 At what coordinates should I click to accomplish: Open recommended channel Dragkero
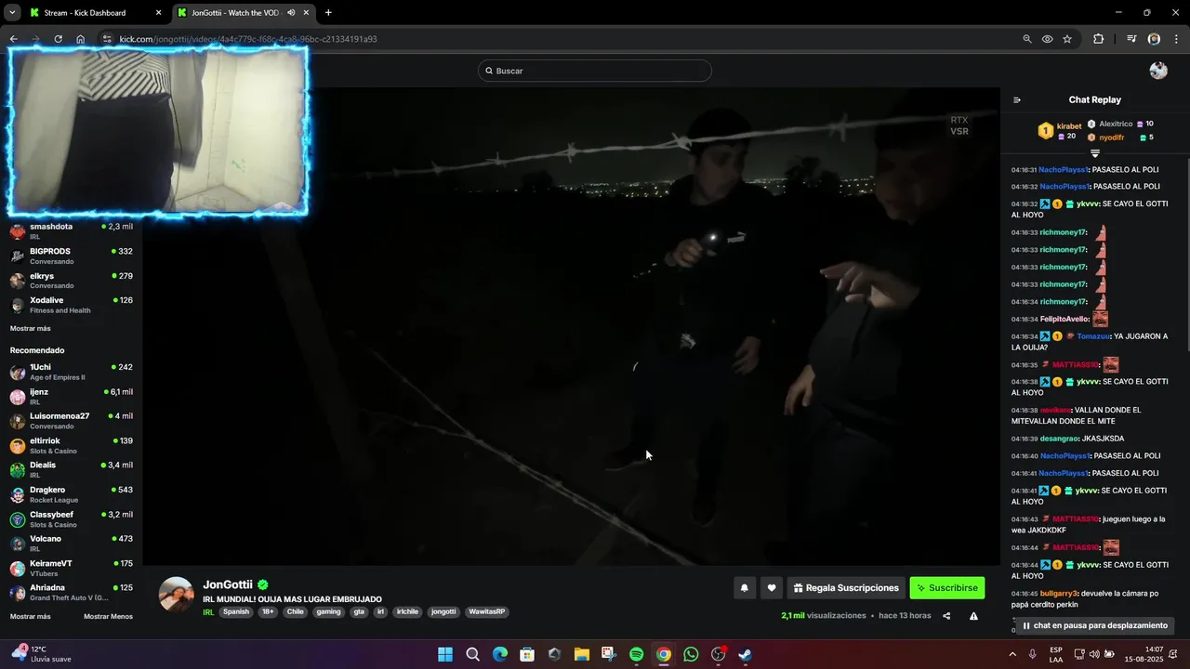[x=72, y=494]
